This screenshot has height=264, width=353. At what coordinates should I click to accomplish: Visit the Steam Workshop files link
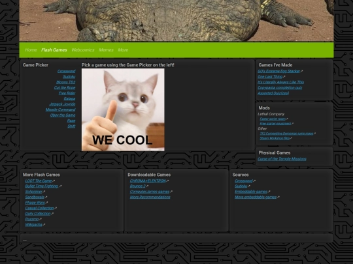(275, 138)
